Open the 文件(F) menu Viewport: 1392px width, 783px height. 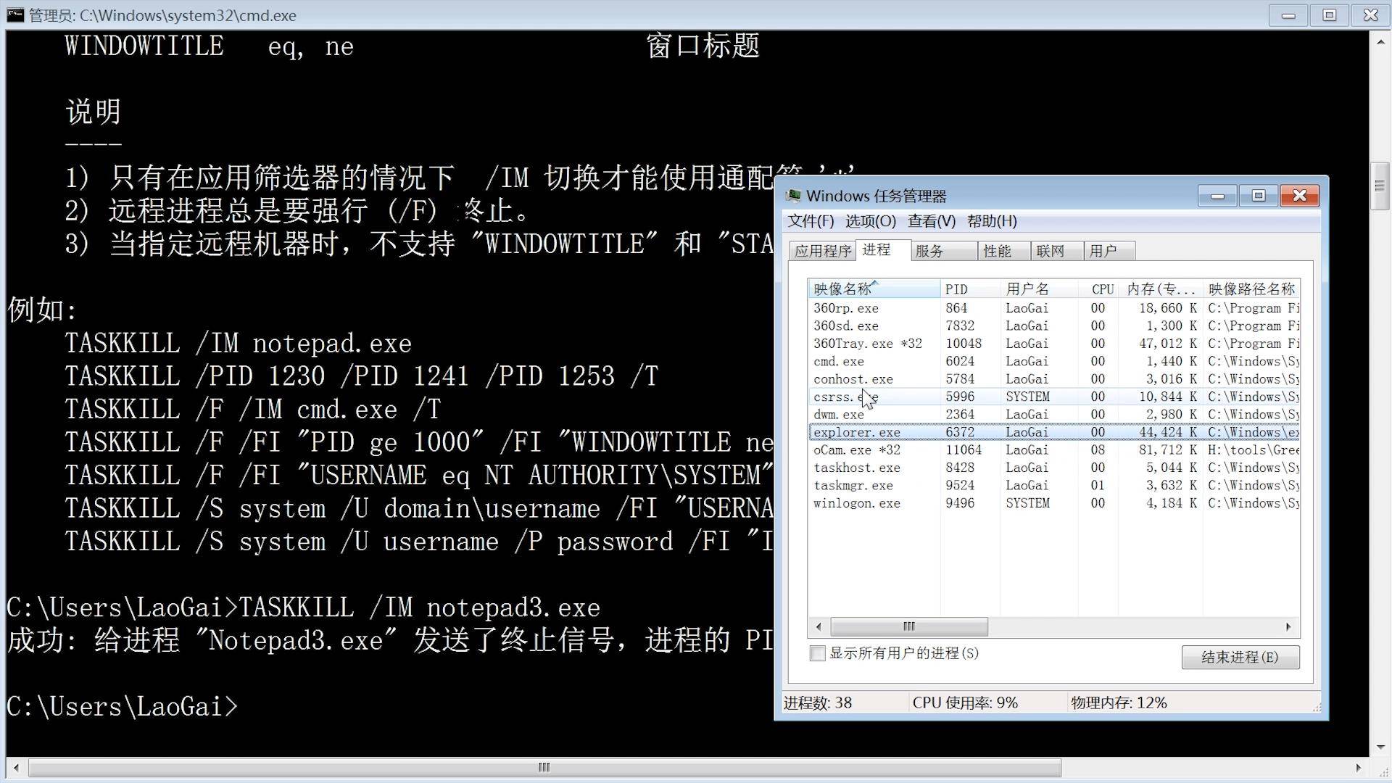(811, 221)
